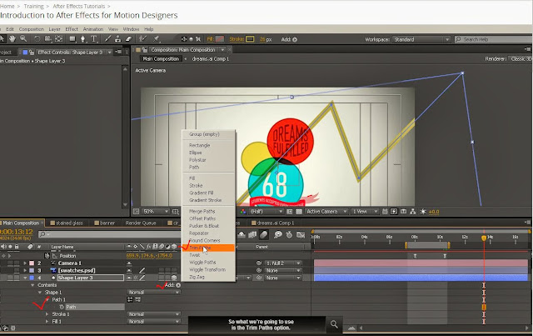Choose Trim Paths from the Add menu
This screenshot has height=336, width=533.
coord(208,248)
